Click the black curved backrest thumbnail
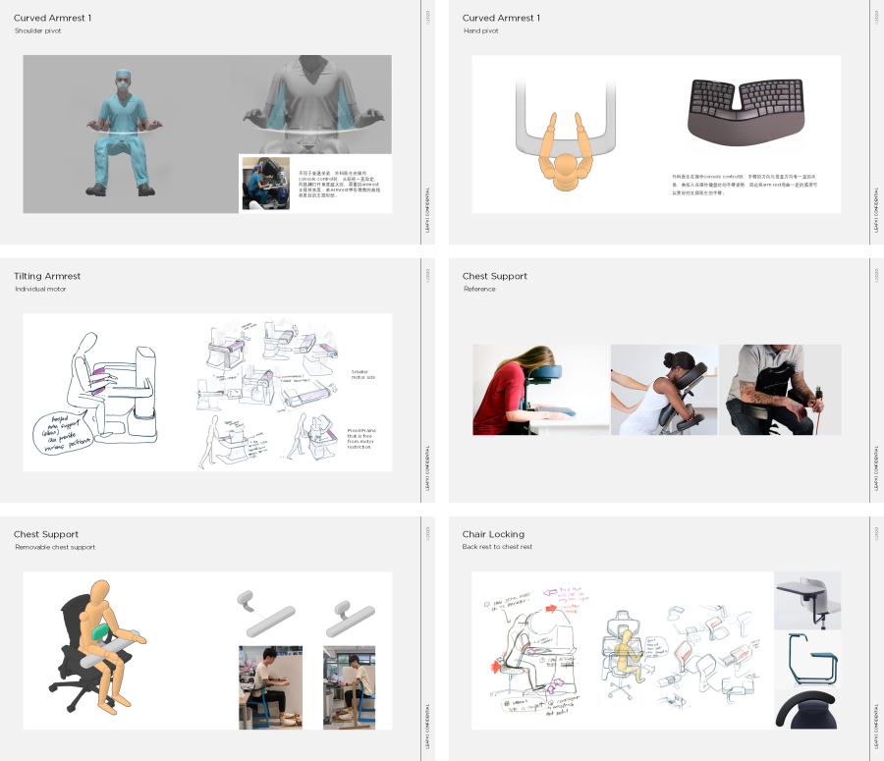Screen dimensions: 884x761 807,709
